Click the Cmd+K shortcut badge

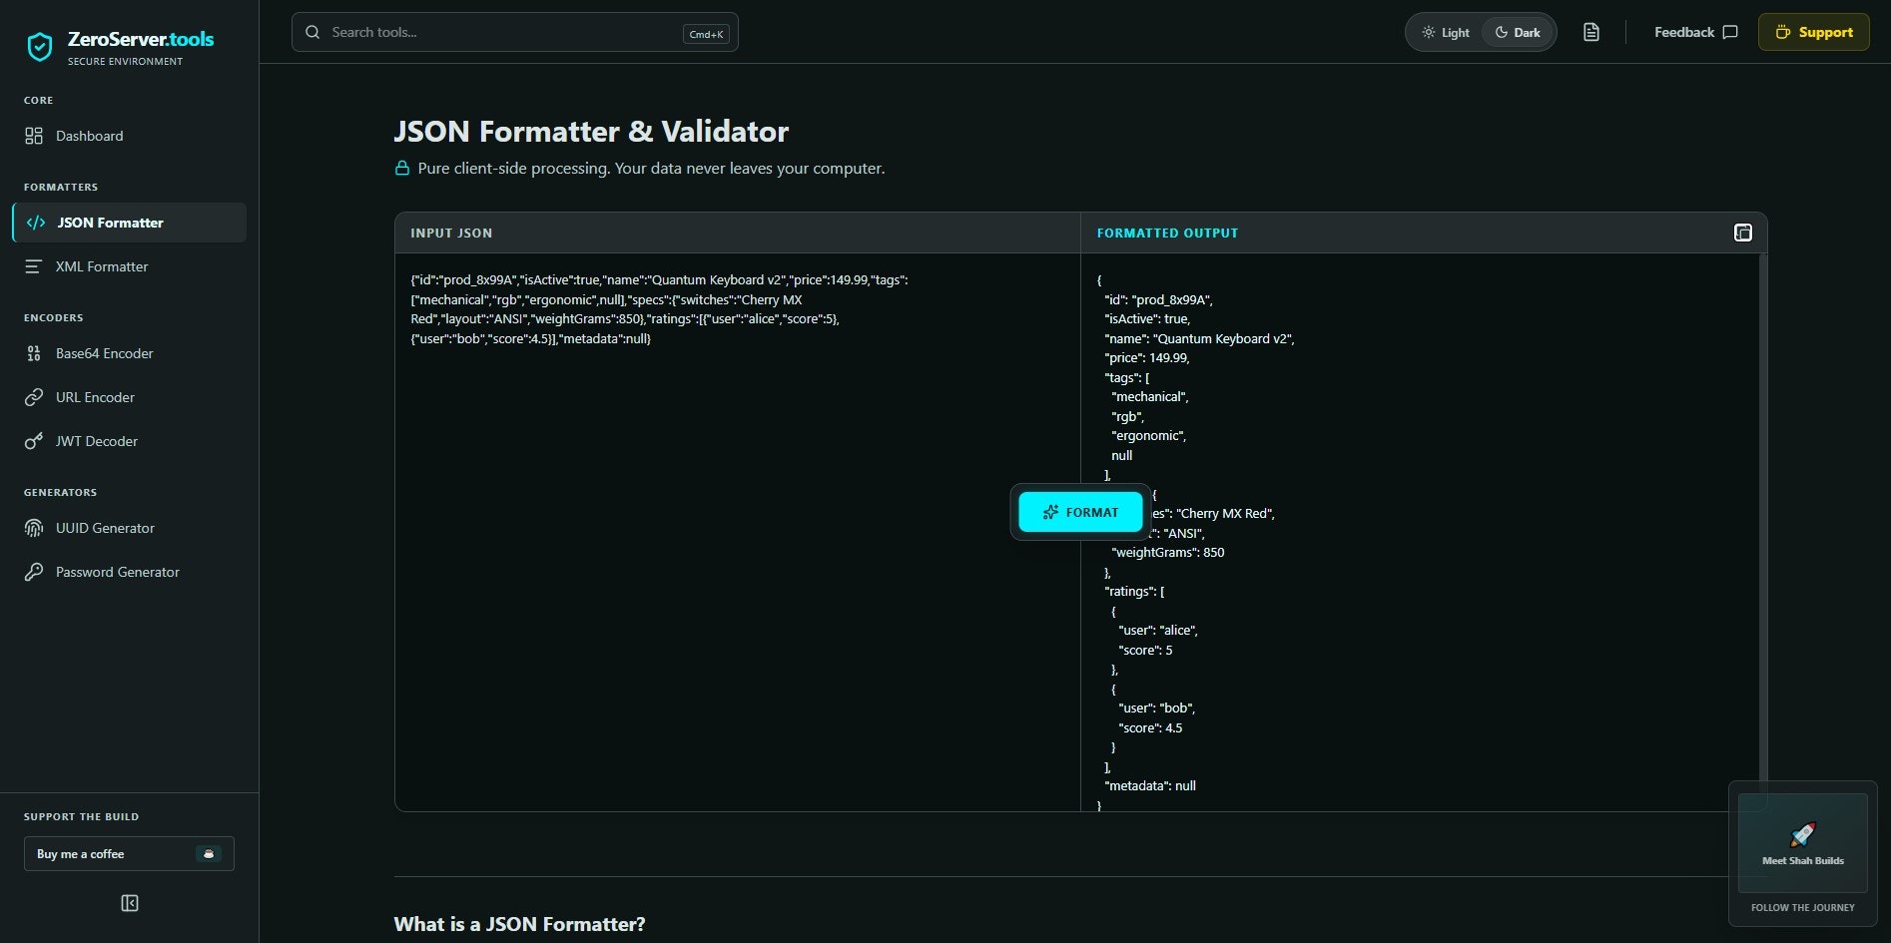tap(706, 34)
